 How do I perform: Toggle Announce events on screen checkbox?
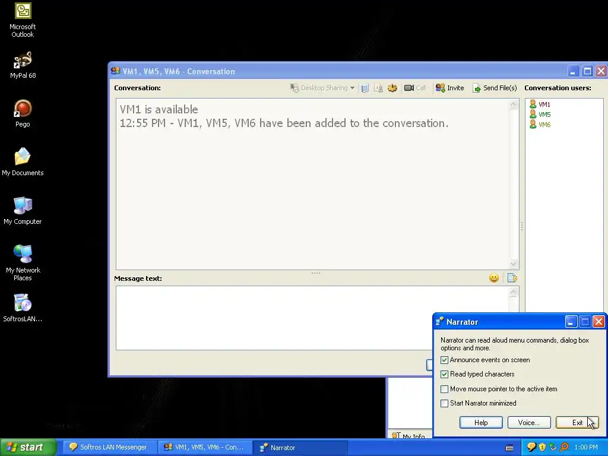(444, 360)
